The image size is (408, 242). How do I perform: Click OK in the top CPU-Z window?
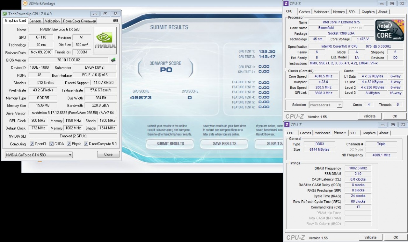pos(395,116)
